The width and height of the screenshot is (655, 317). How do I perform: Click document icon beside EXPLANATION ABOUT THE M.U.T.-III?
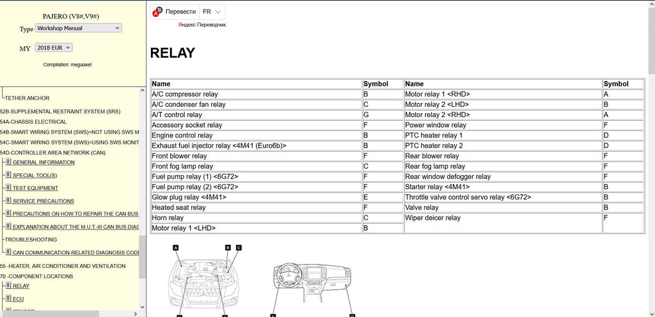pyautogui.click(x=8, y=226)
